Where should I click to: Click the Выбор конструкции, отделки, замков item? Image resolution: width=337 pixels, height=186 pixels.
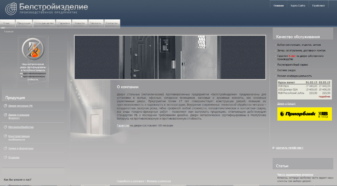[x=299, y=45]
